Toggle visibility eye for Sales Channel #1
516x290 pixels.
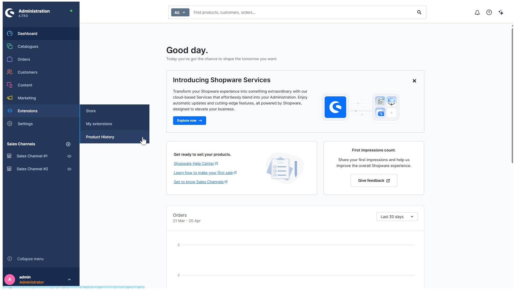(69, 156)
